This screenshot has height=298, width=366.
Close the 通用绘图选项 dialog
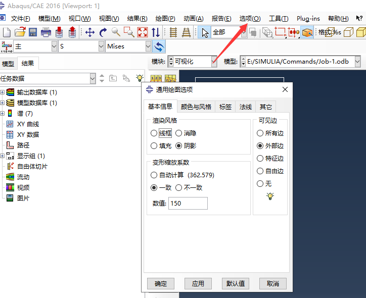coord(285,89)
